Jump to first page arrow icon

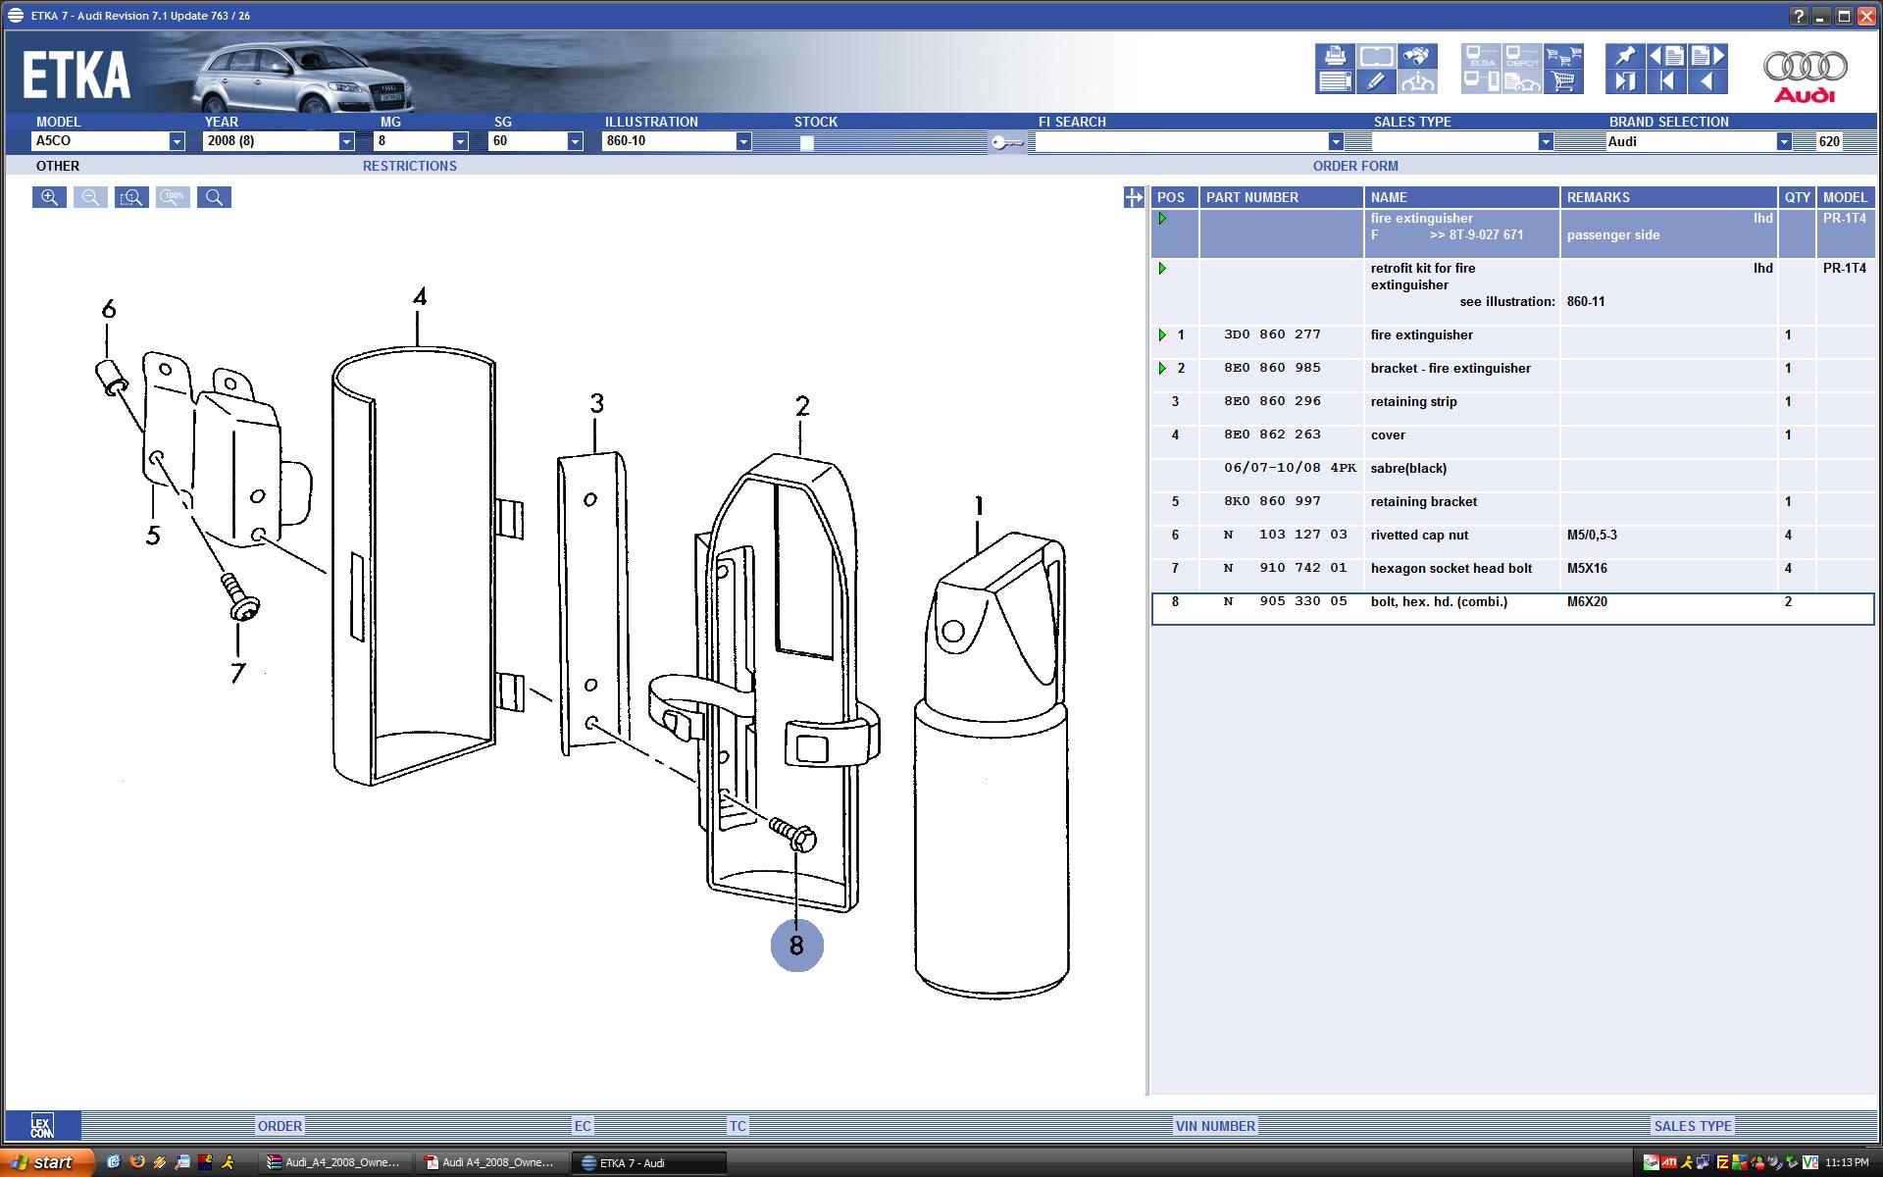coord(1666,81)
